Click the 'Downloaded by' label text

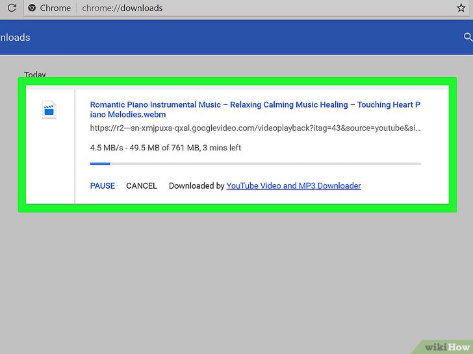coord(197,185)
